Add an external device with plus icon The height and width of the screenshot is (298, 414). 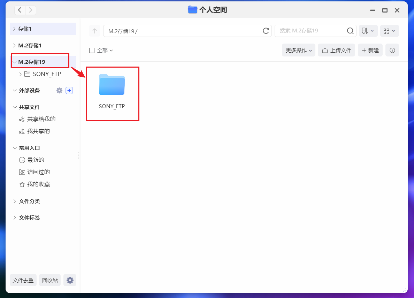click(69, 90)
